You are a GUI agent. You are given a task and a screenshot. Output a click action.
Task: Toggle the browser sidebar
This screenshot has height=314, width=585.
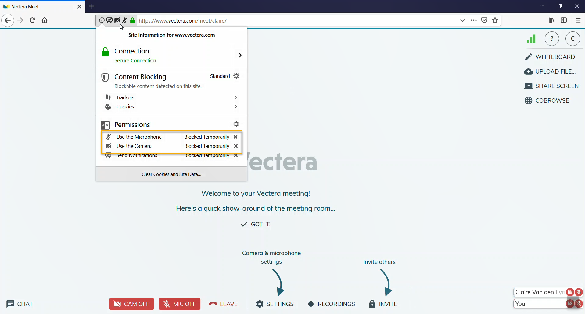click(564, 20)
